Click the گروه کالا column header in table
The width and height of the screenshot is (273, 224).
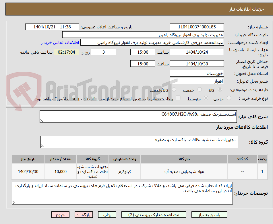coord(92,159)
